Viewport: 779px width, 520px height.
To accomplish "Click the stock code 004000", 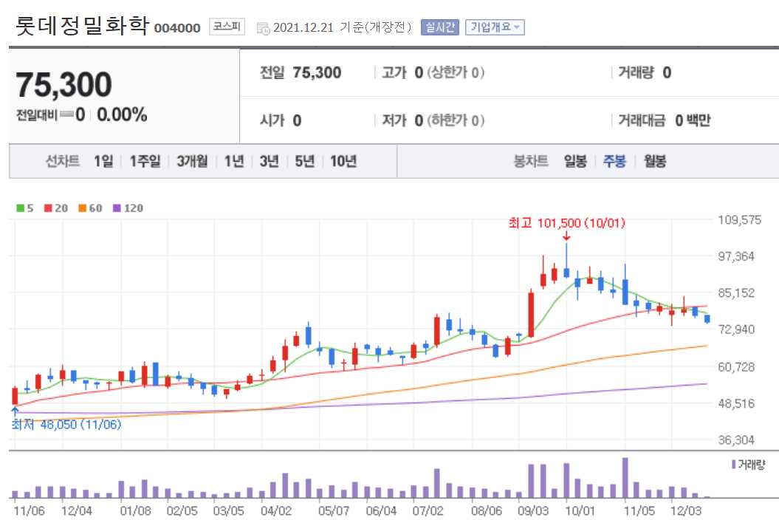I will [177, 28].
